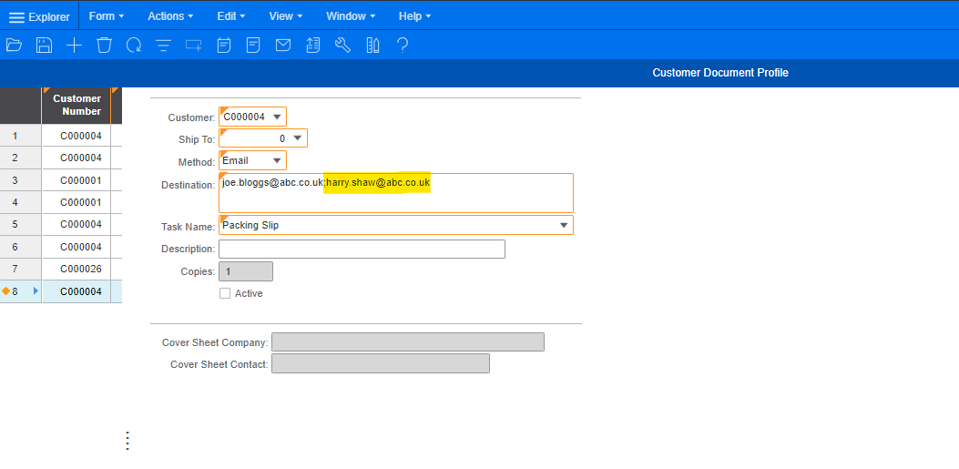Image resolution: width=959 pixels, height=469 pixels.
Task: Click the Save disk icon in toolbar
Action: click(x=44, y=45)
